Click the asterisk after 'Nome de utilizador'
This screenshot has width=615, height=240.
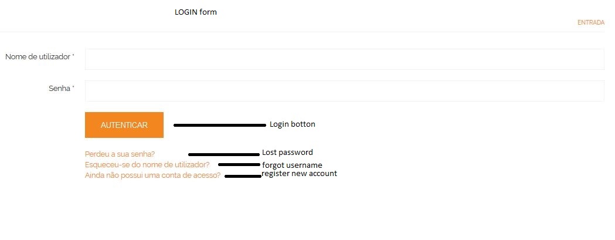click(x=73, y=55)
